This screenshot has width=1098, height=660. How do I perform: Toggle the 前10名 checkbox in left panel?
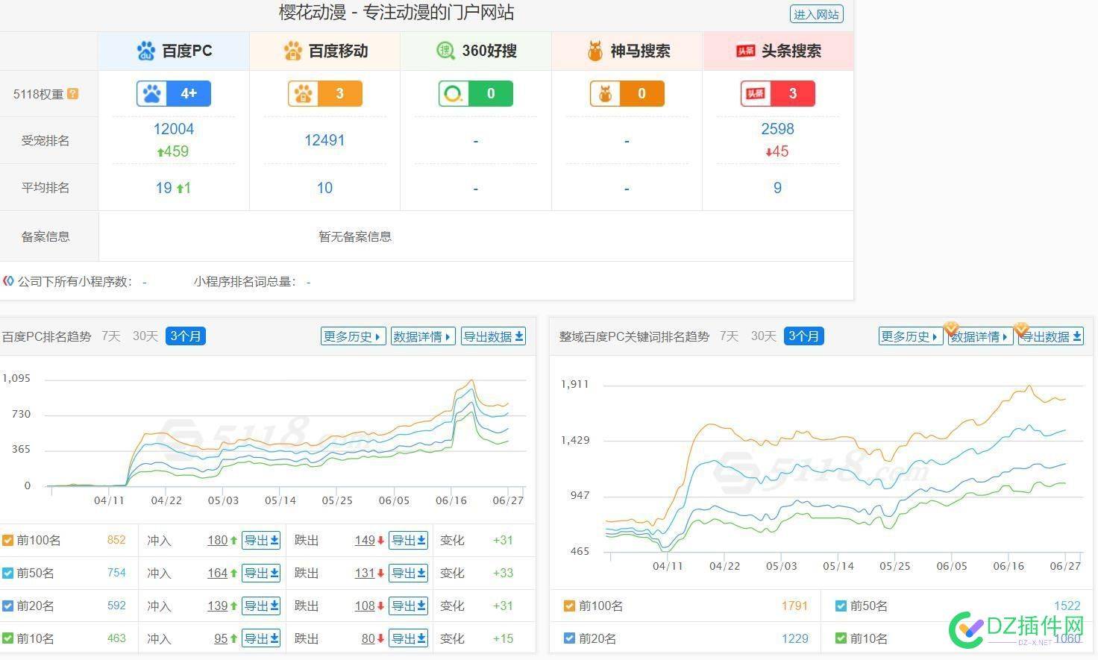pos(8,639)
